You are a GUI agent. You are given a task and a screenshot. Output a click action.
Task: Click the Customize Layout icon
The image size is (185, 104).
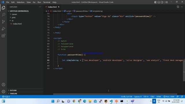click(166, 2)
